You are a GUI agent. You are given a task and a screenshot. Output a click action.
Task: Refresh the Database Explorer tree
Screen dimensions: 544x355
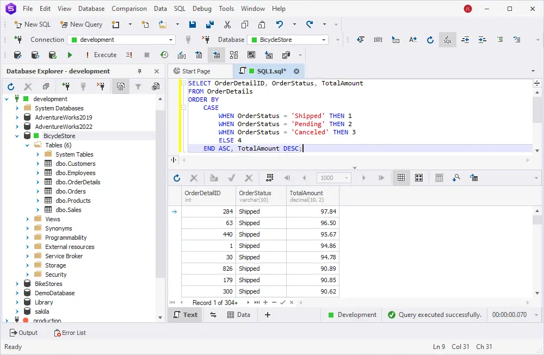(11, 86)
